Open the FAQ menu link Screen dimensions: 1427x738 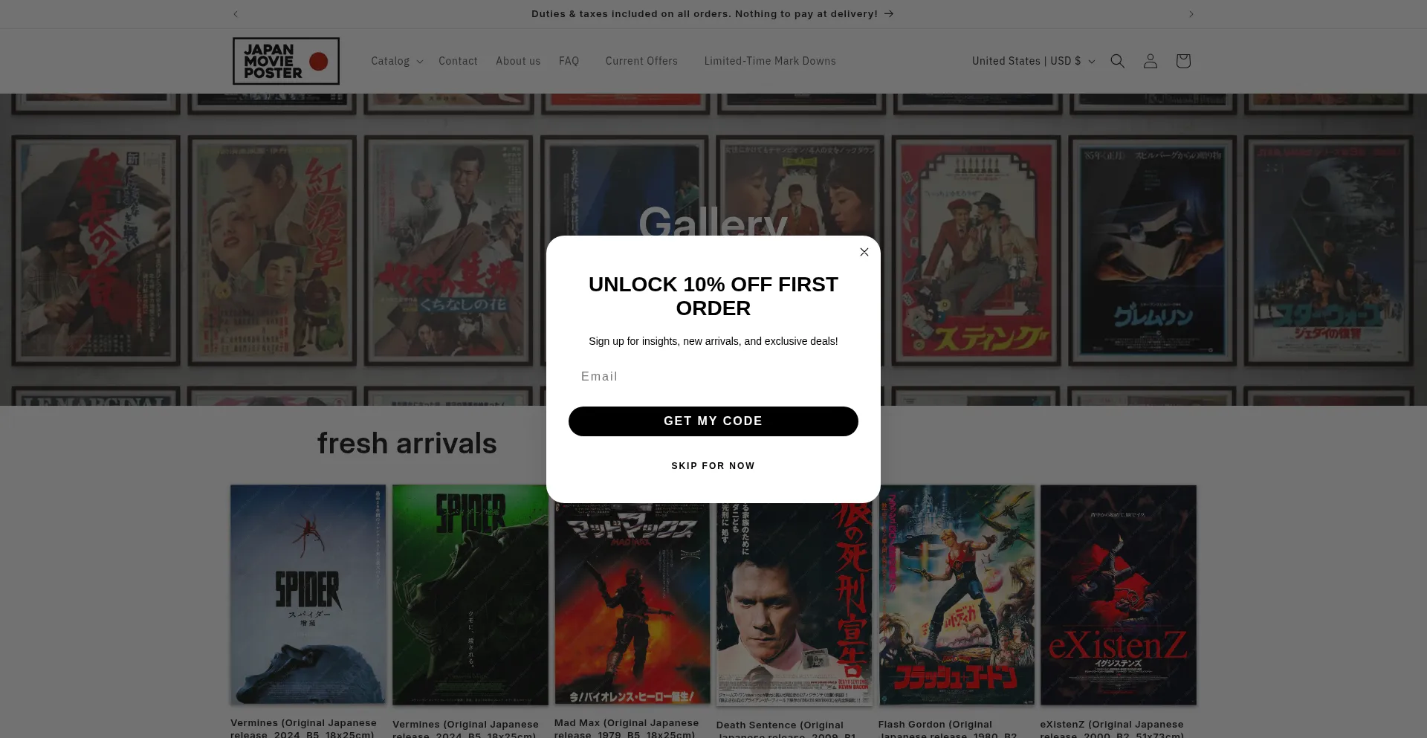(569, 61)
